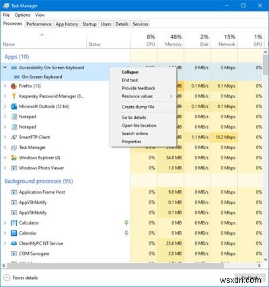This screenshot has height=287, width=269.
Task: Click the CleanMyPC NT Service icon
Action: tap(14, 243)
